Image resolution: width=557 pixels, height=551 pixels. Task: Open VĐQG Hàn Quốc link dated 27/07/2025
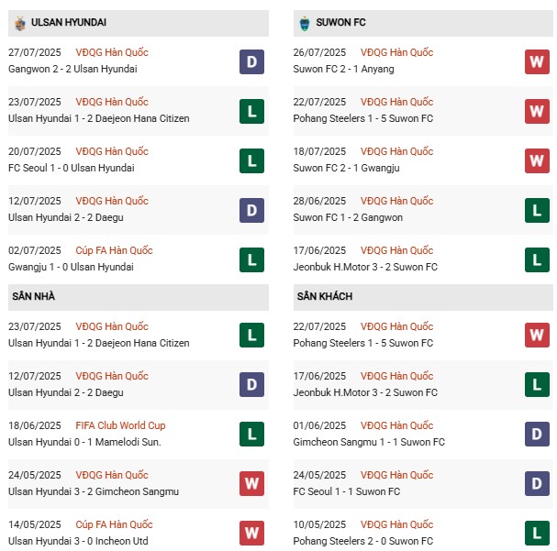(112, 52)
